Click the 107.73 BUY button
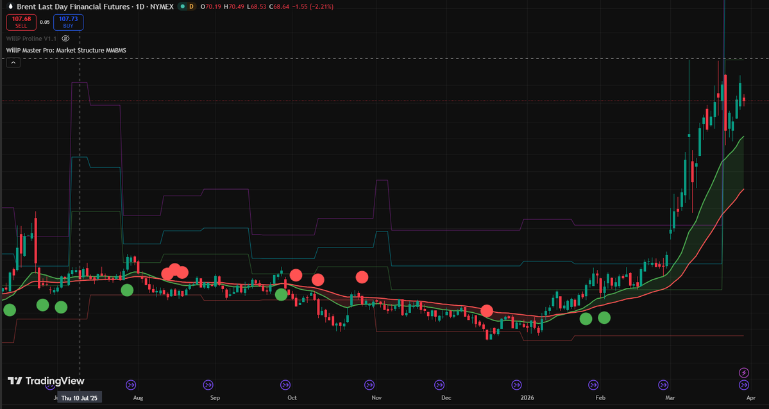 (68, 22)
